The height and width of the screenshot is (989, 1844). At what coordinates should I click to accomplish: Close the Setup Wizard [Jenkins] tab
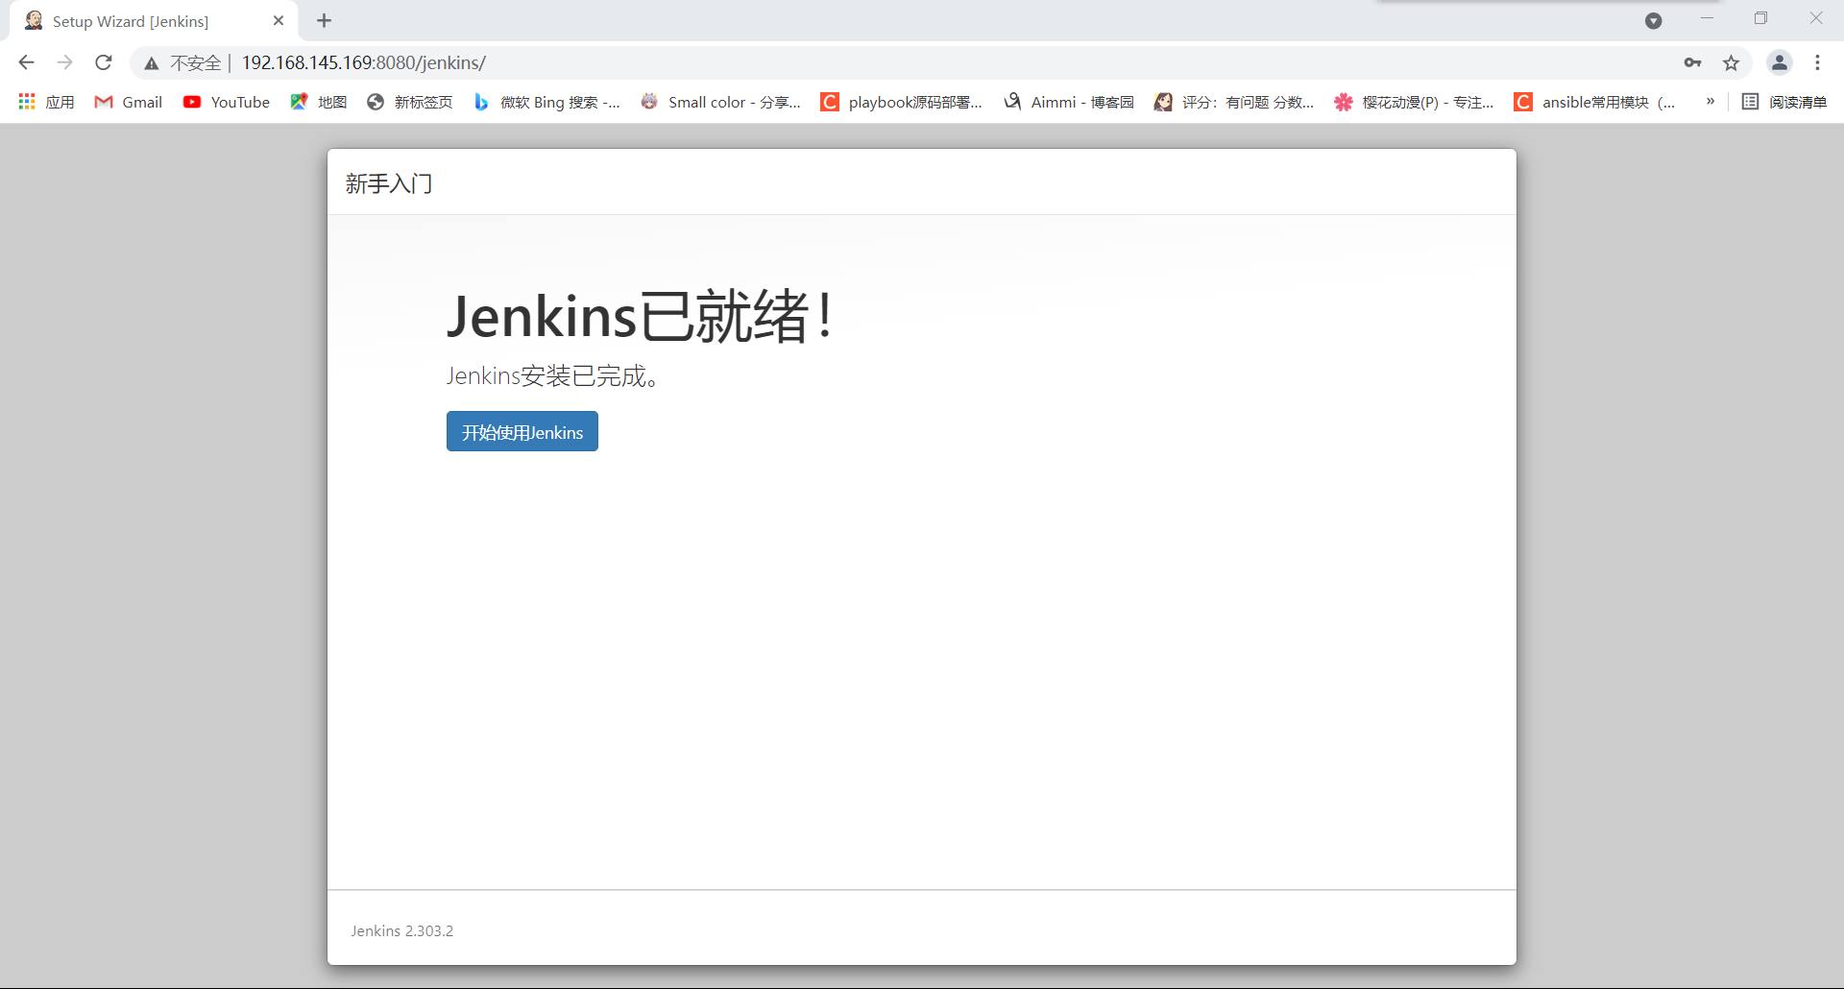pyautogui.click(x=279, y=20)
